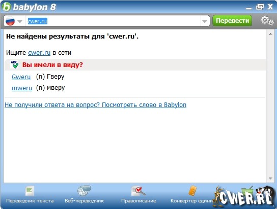
Task: Expand the search history dropdown arrow
Action: (x=205, y=21)
